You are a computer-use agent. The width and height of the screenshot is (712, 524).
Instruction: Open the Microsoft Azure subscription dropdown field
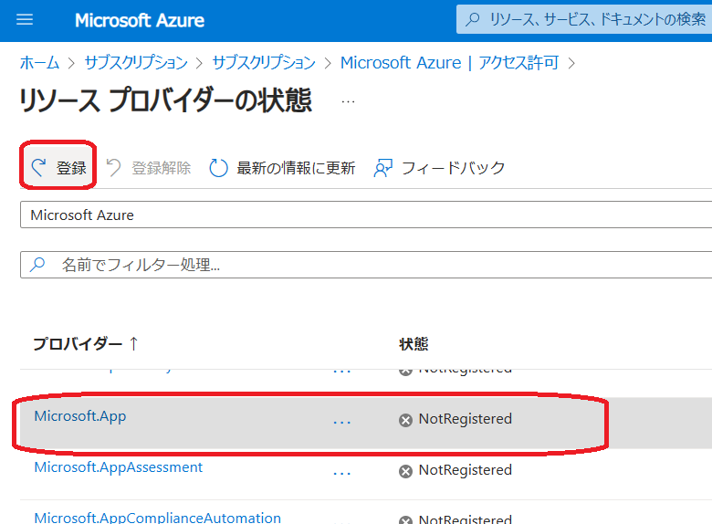[366, 215]
